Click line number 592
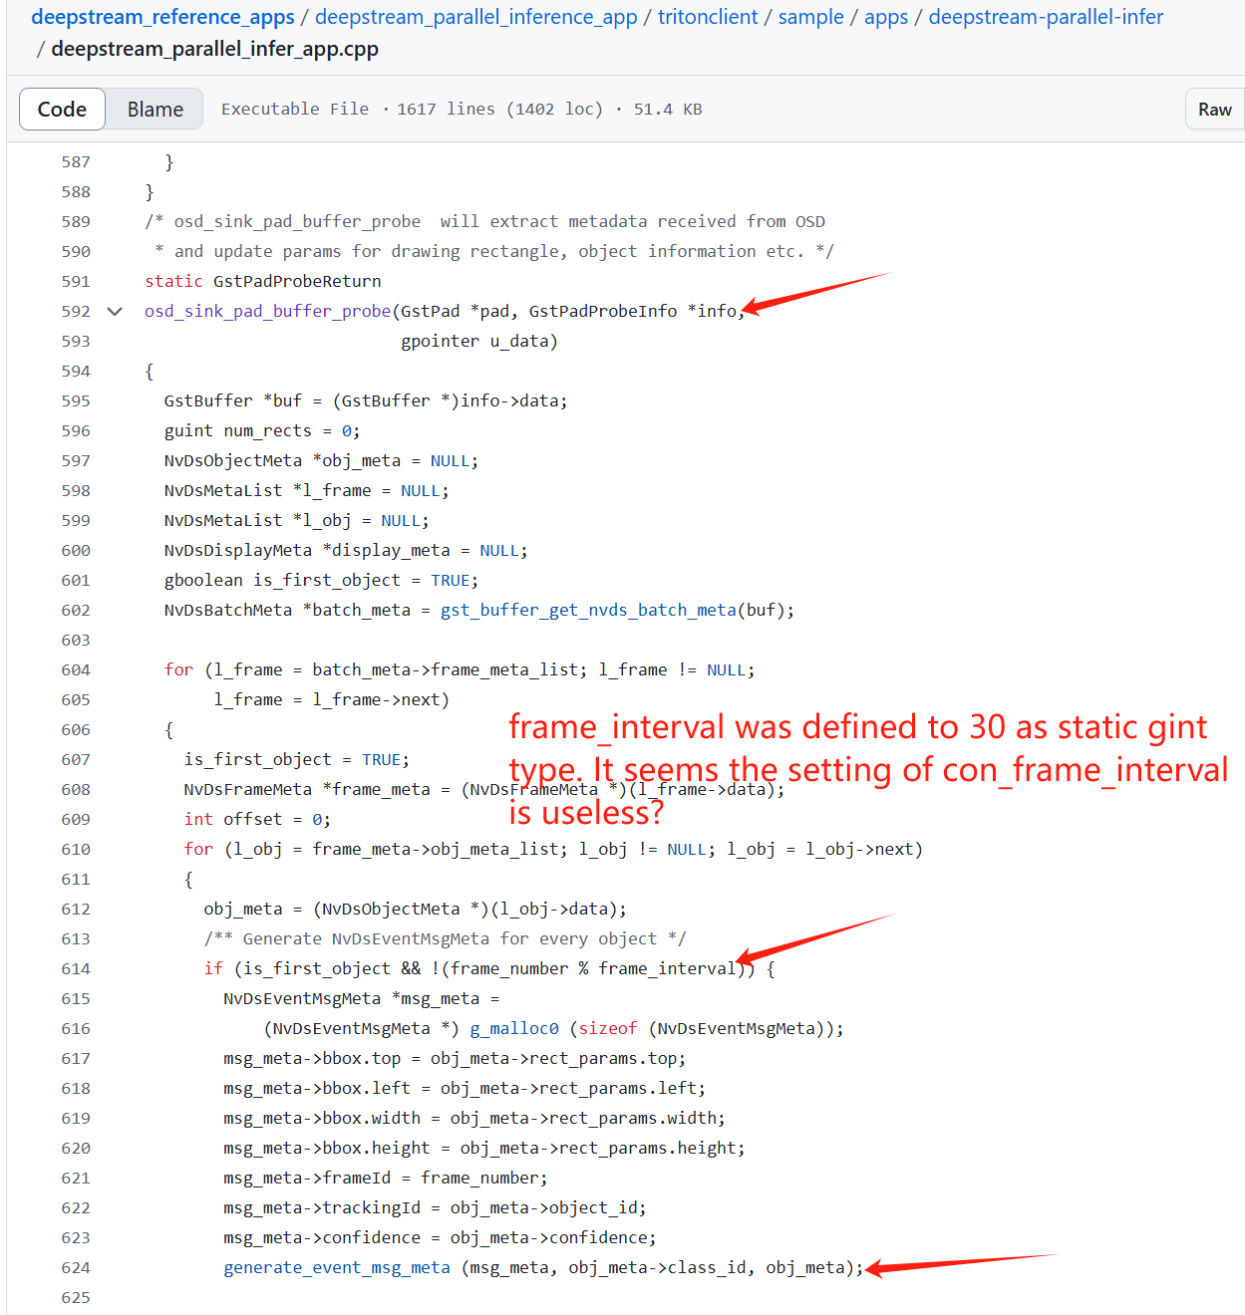The width and height of the screenshot is (1245, 1315). coord(76,312)
